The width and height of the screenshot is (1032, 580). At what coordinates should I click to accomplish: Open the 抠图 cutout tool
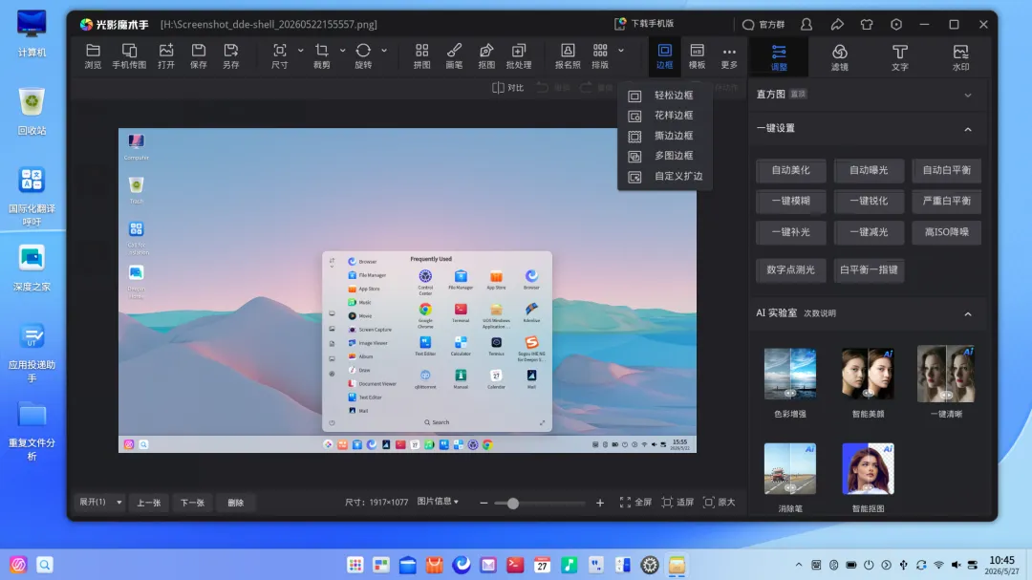[x=486, y=56]
